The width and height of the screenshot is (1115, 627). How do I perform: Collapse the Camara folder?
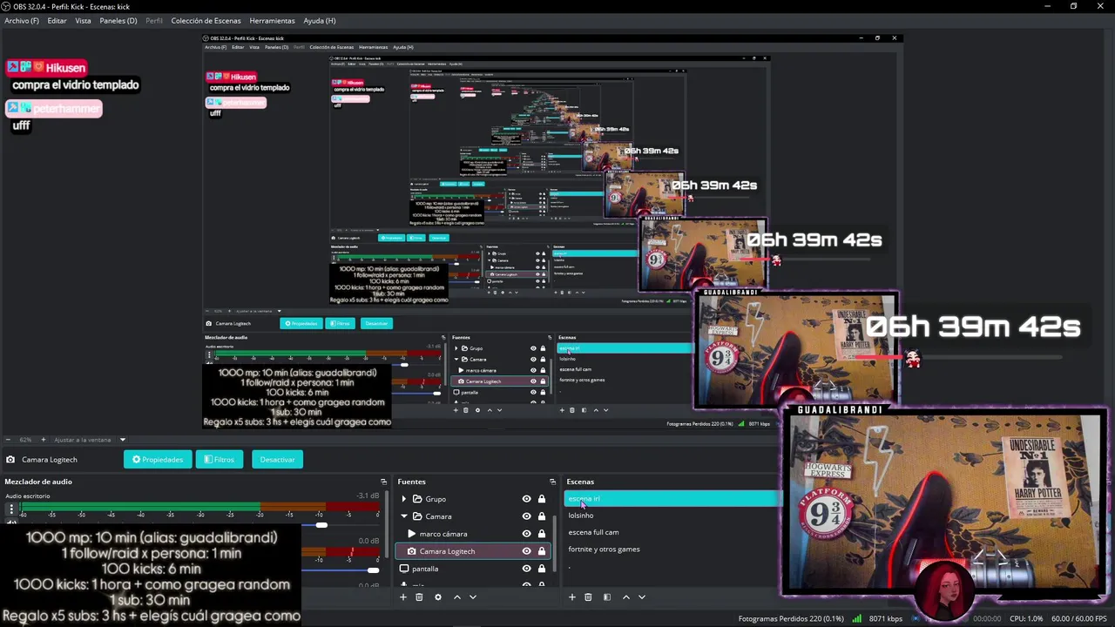[403, 516]
